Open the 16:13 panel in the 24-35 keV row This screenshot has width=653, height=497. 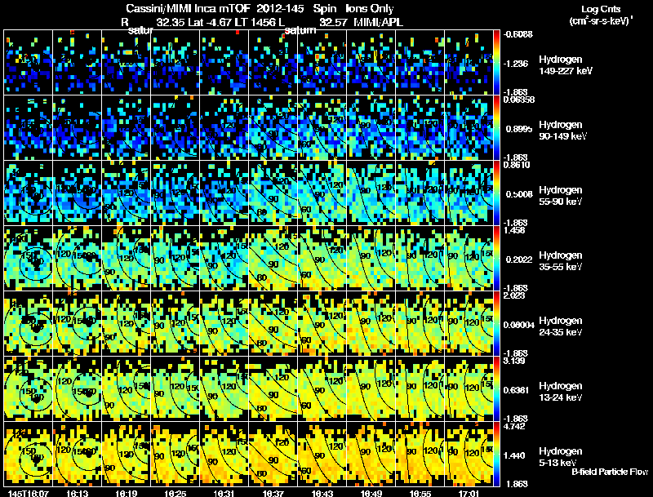click(77, 323)
